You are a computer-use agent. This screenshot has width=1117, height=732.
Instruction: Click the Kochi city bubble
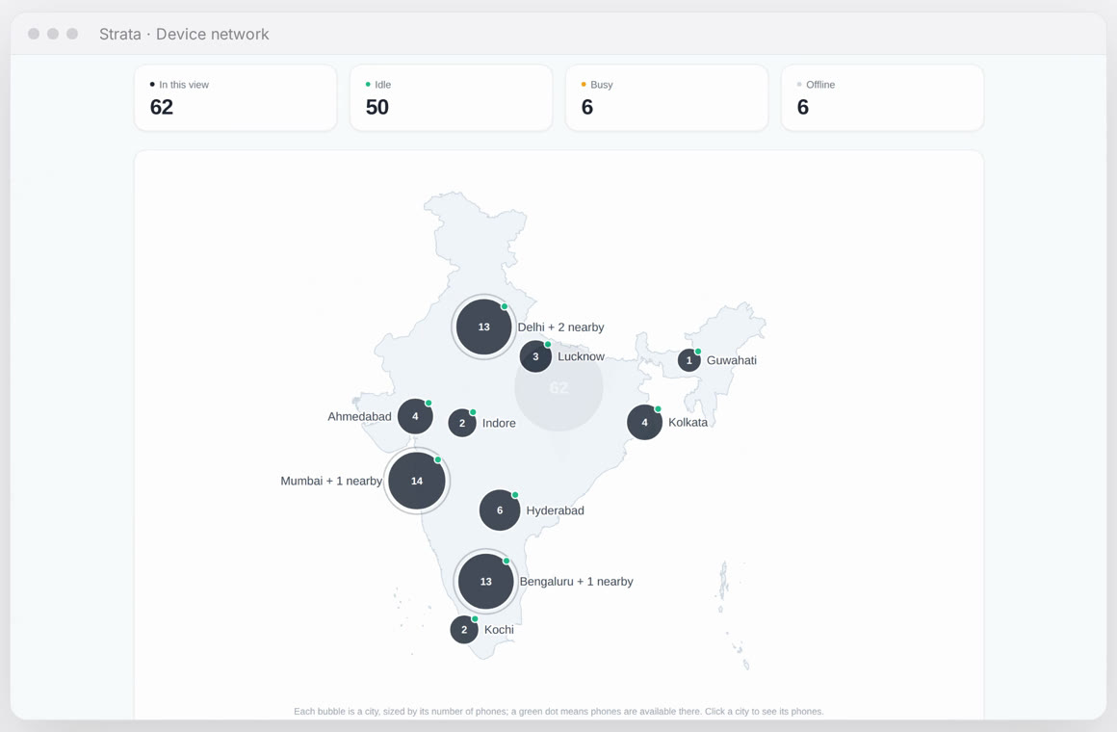pos(464,629)
